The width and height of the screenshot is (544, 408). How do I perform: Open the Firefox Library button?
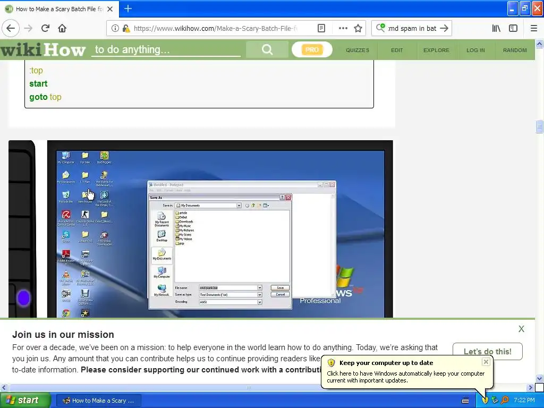click(496, 29)
